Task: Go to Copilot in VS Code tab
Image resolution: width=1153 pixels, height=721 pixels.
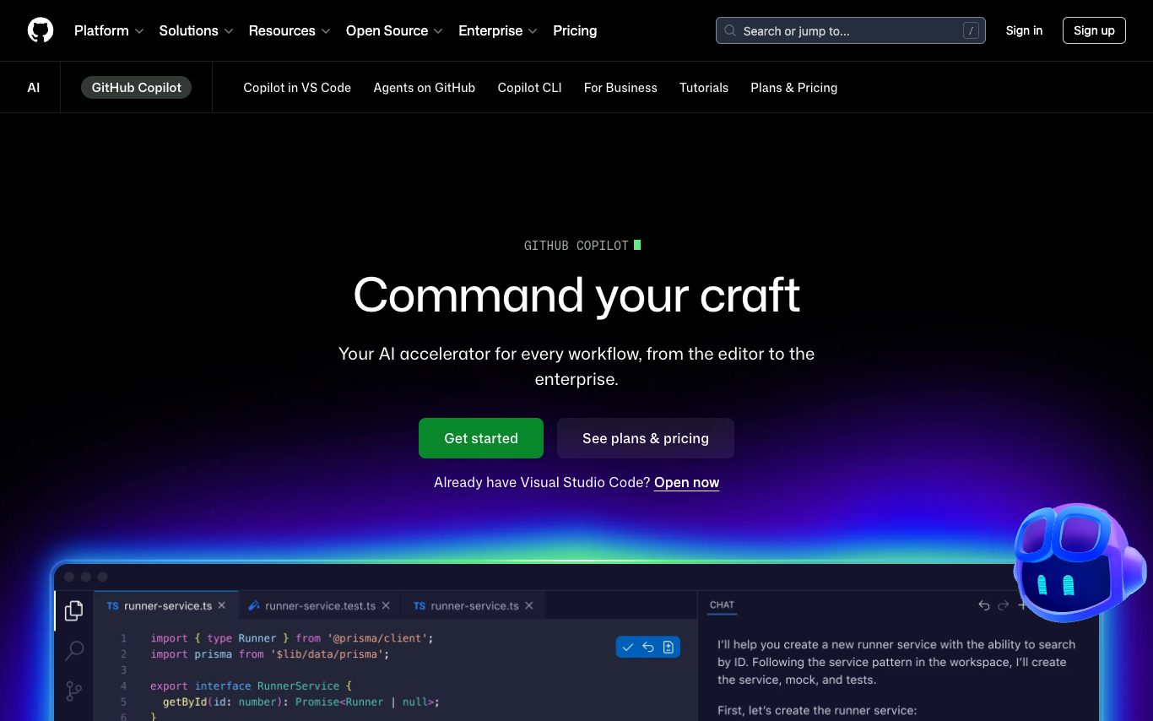Action: click(x=297, y=88)
